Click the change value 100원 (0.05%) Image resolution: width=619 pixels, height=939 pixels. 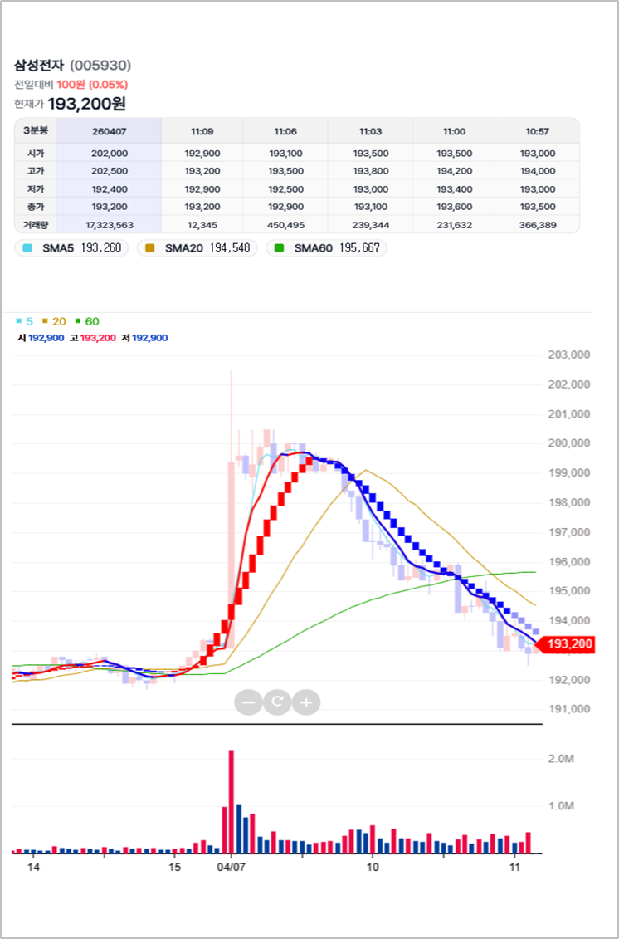(92, 85)
